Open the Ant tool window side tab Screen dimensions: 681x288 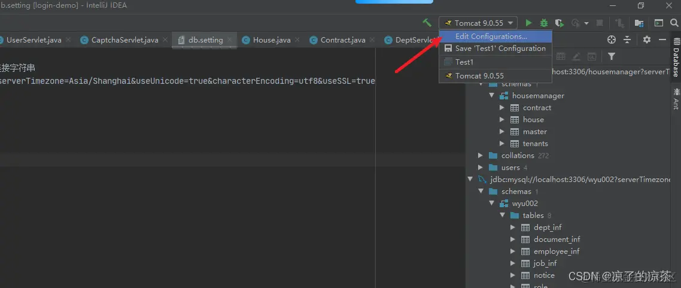click(x=676, y=98)
